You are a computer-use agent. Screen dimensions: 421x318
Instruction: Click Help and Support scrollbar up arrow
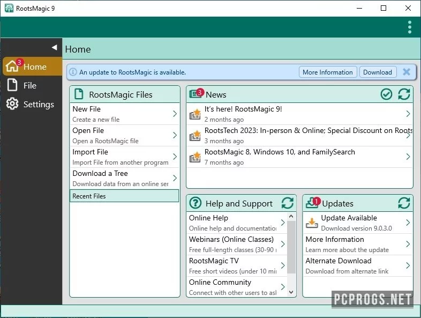[291, 217]
